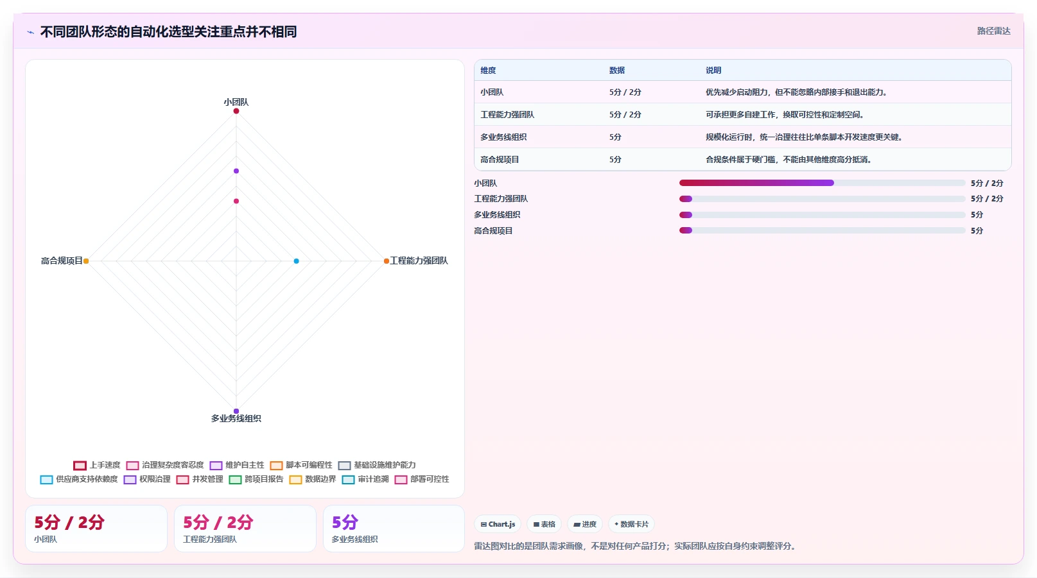1037x578 pixels.
Task: Click the 工程能力强团队 radar axis label
Action: (x=419, y=260)
